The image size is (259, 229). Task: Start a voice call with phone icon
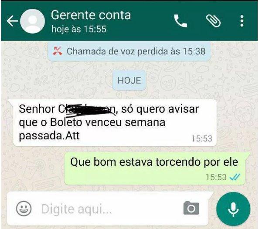[181, 21]
